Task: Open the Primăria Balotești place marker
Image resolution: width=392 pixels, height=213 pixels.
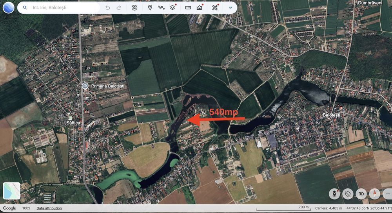Action: (x=85, y=86)
